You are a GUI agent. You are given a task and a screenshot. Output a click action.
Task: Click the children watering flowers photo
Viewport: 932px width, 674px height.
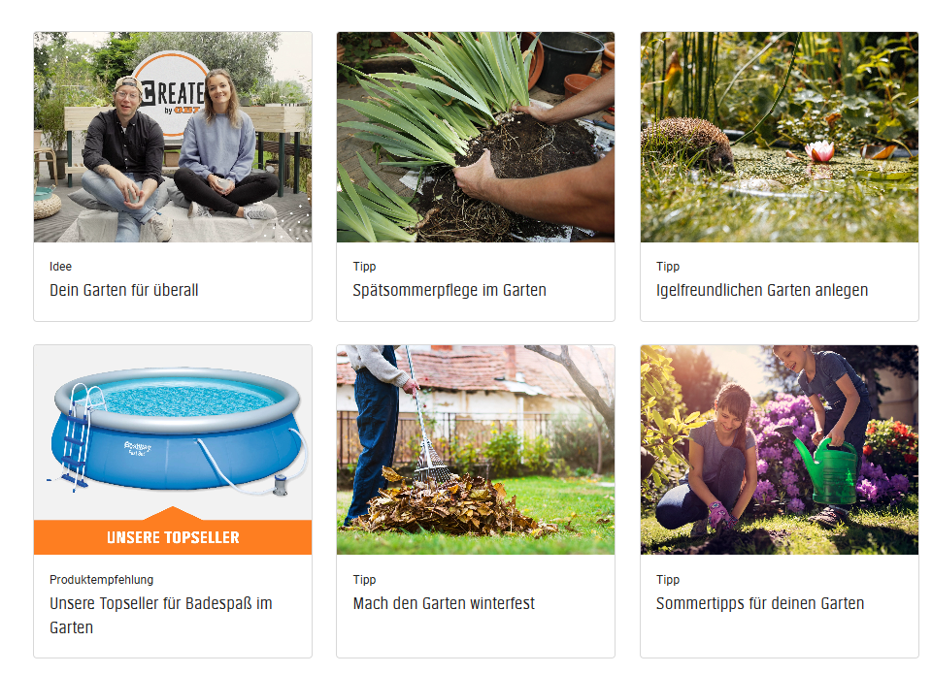click(x=780, y=450)
